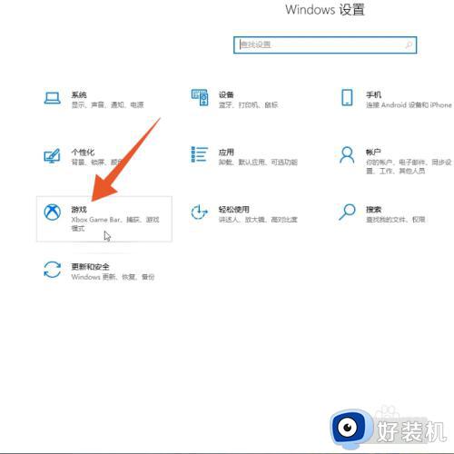Select the 个性化 title text
The height and width of the screenshot is (454, 454).
(83, 152)
